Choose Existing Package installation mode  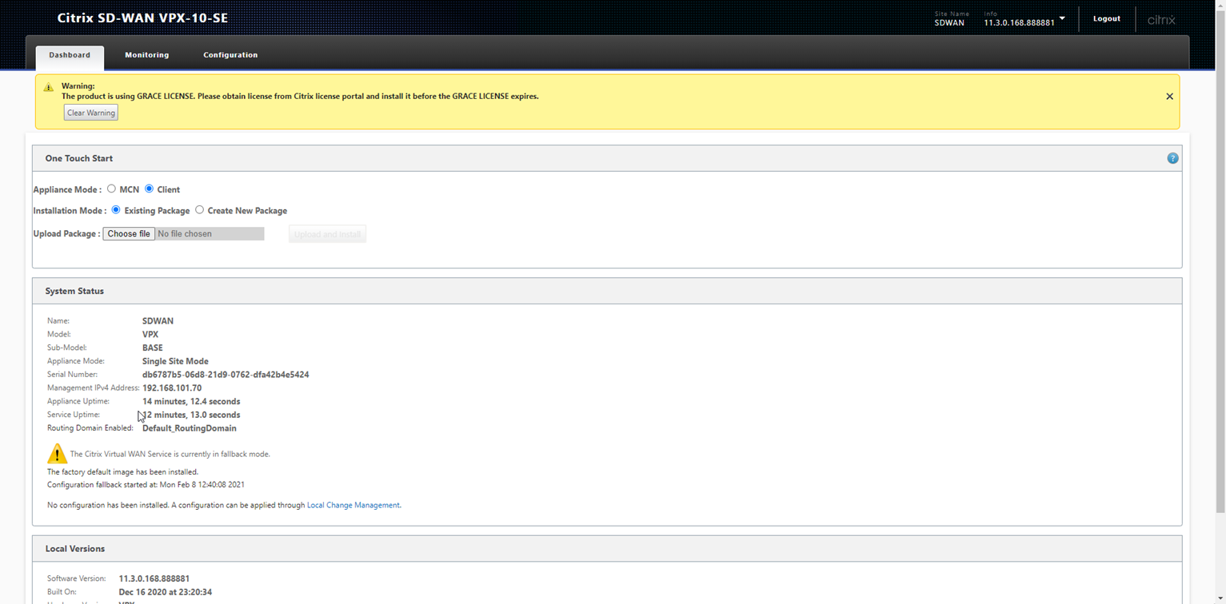117,210
